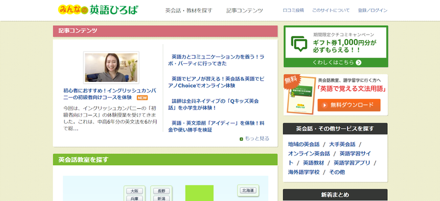Open the ラボ・パーティに行ってきた article
Image resolution: width=440 pixels, height=201 pixels.
[216, 60]
